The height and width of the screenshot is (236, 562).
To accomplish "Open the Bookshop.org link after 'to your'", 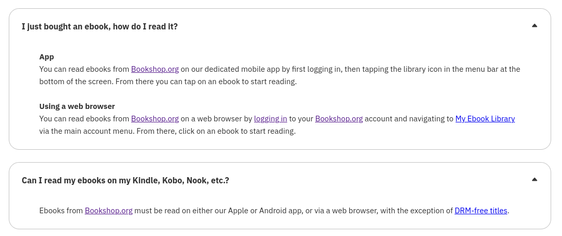I will (x=339, y=119).
